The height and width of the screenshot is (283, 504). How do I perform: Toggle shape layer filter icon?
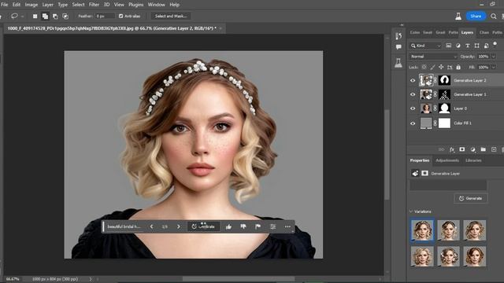[x=477, y=46]
